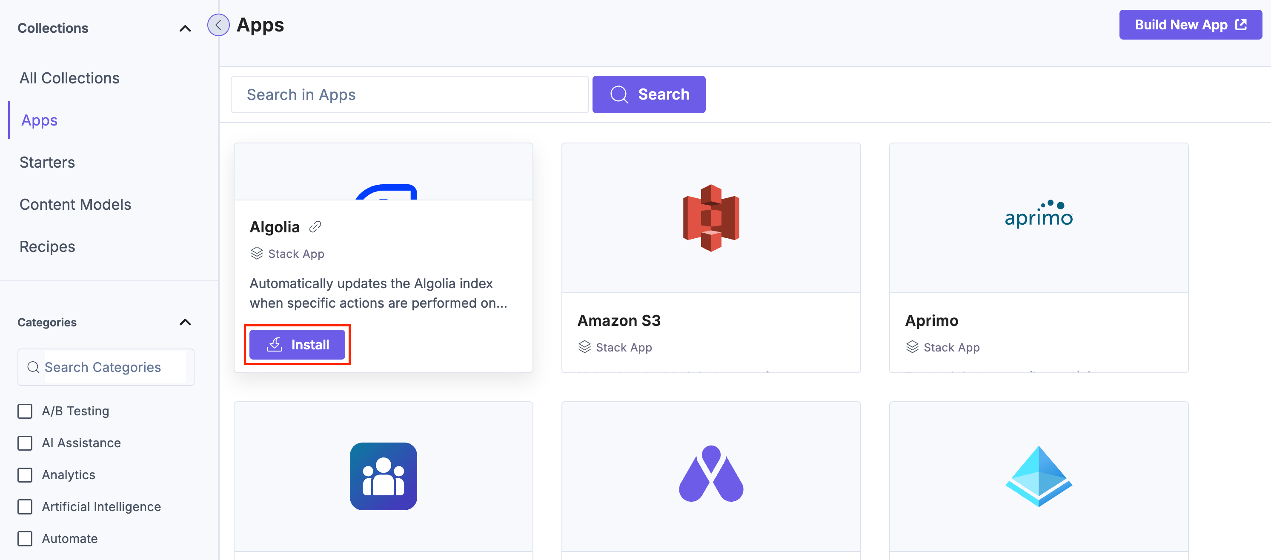Click the Build New App button

click(1190, 25)
